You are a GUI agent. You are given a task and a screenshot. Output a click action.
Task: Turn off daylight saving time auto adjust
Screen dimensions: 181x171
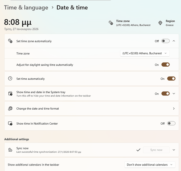pos(166,65)
